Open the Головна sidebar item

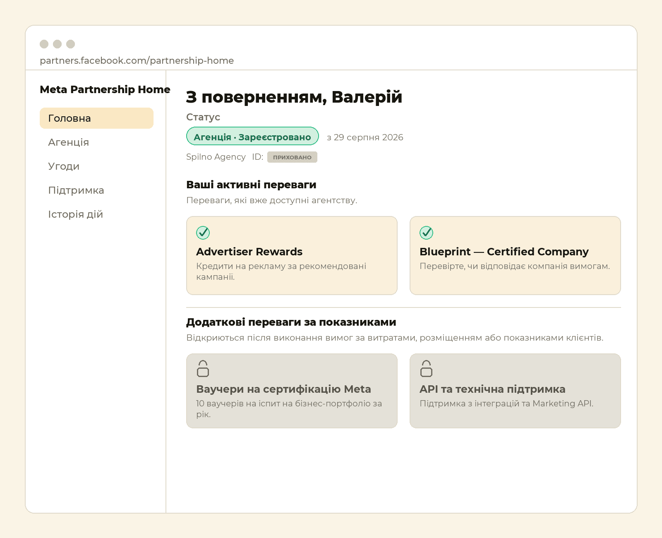click(96, 118)
